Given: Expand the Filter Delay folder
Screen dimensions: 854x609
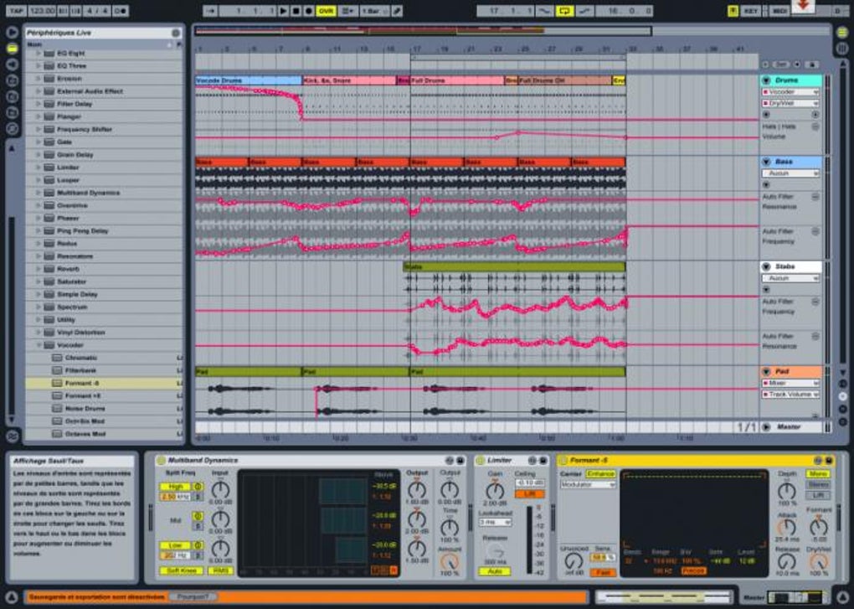Looking at the screenshot, I should pyautogui.click(x=39, y=104).
